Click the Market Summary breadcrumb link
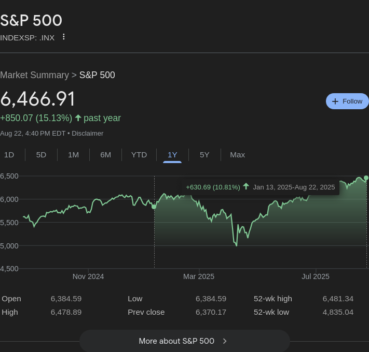The image size is (369, 352). click(x=34, y=75)
